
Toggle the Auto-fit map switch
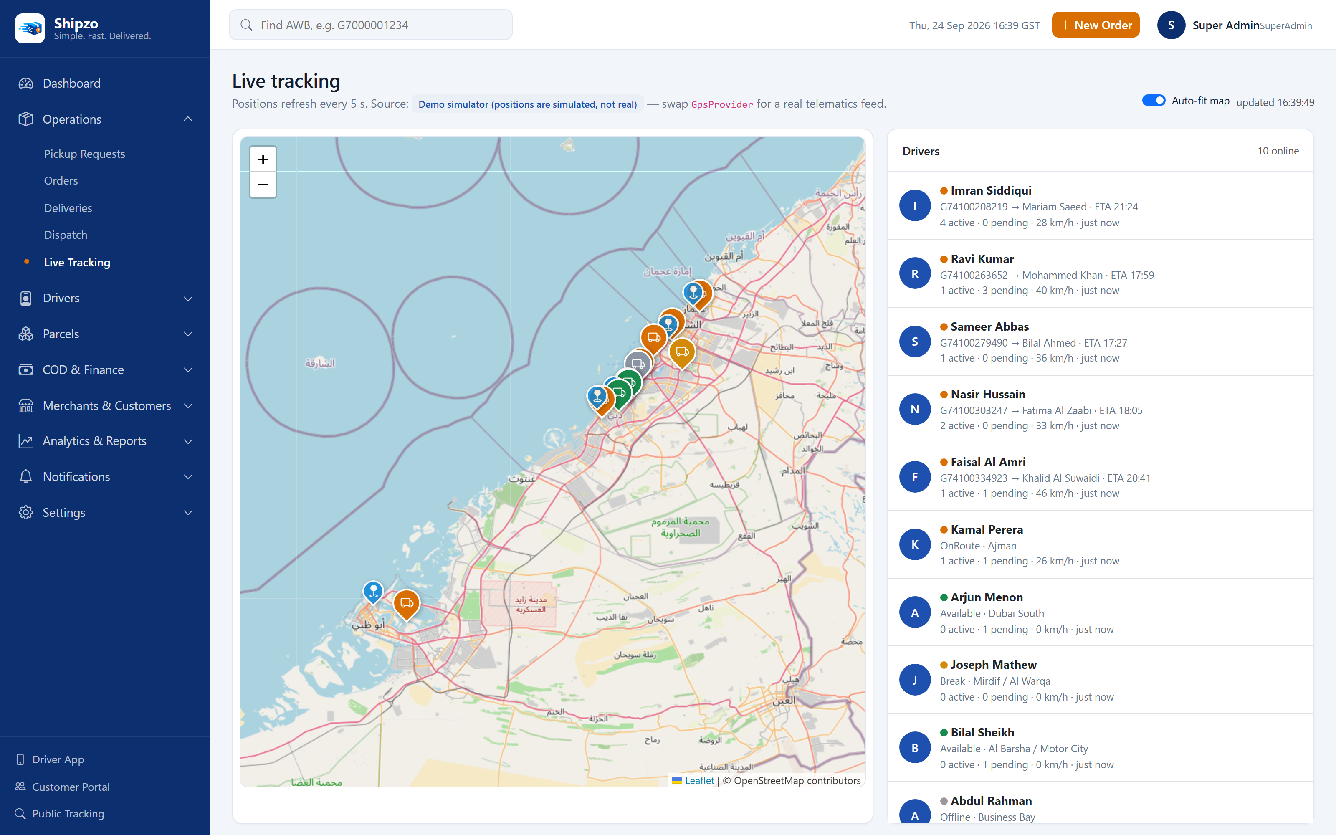click(x=1153, y=101)
